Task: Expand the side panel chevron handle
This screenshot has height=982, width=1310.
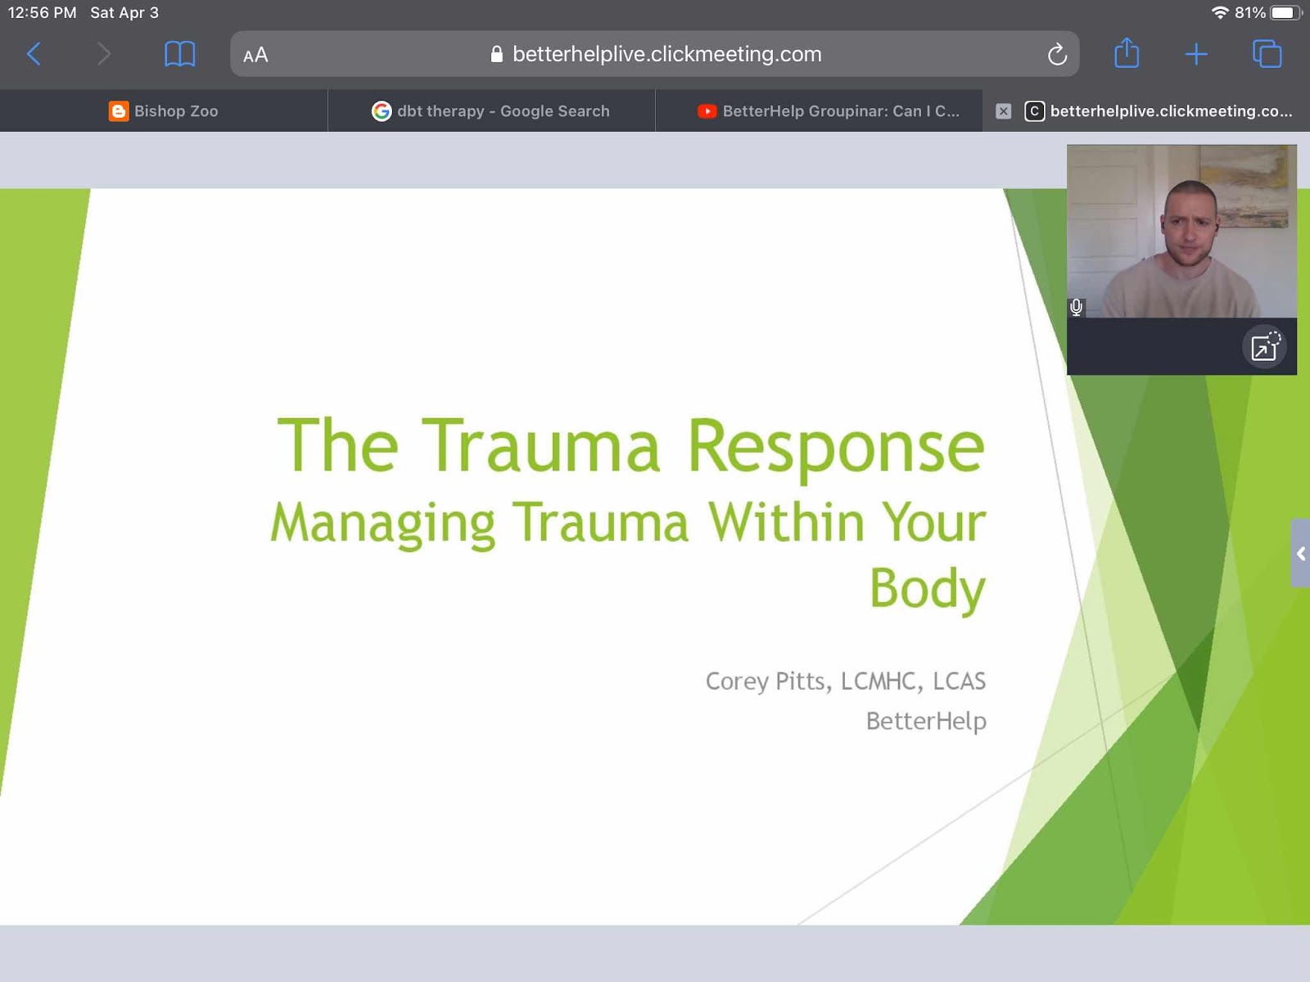Action: (1300, 554)
